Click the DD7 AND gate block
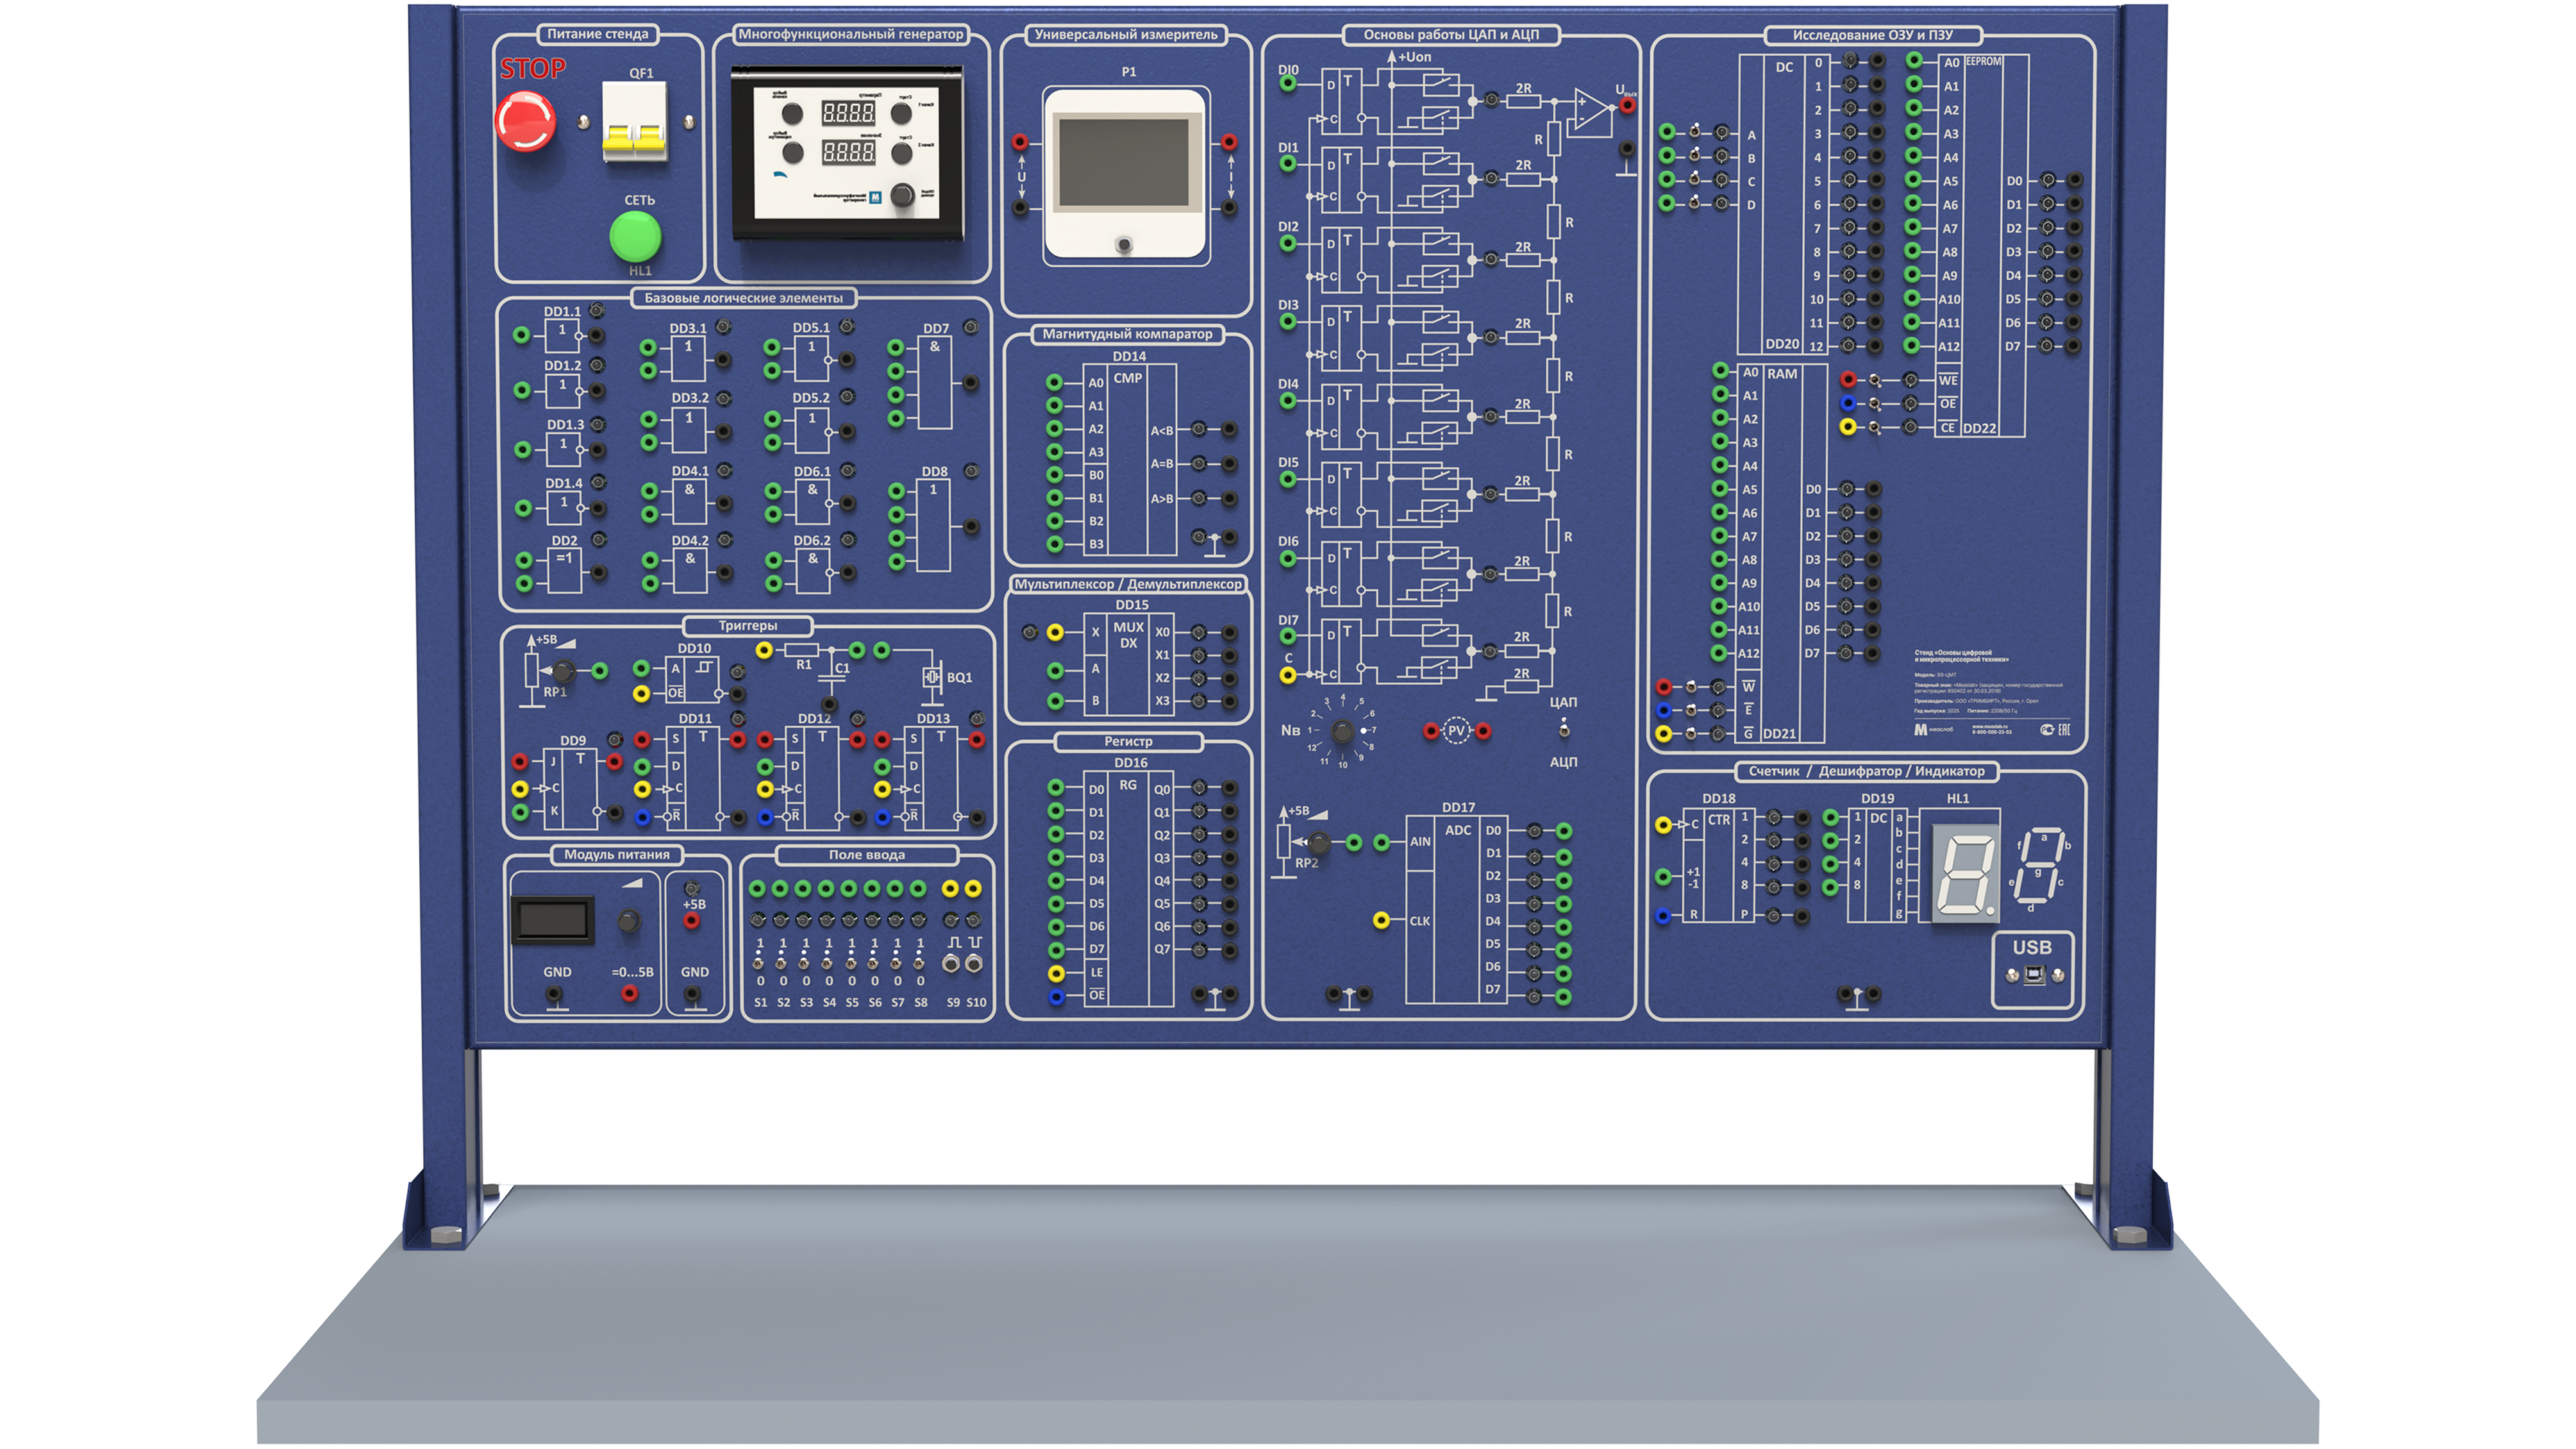Image resolution: width=2576 pixels, height=1449 pixels. click(x=934, y=383)
